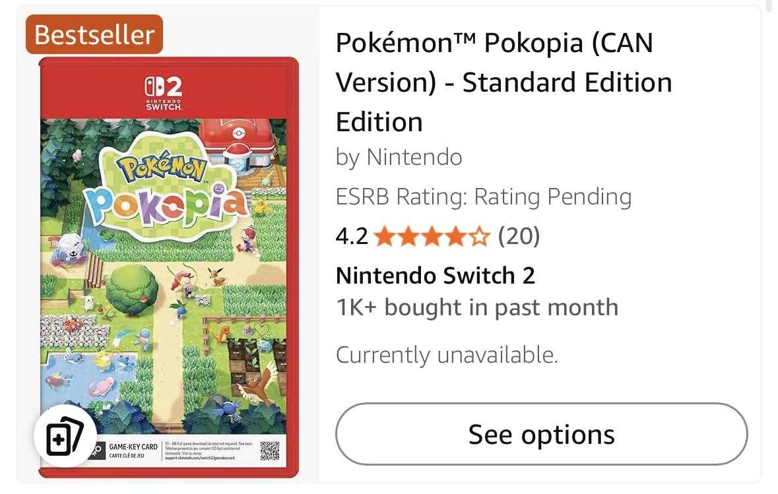Click the Bestseller badge
This screenshot has width=778, height=494.
tap(94, 34)
